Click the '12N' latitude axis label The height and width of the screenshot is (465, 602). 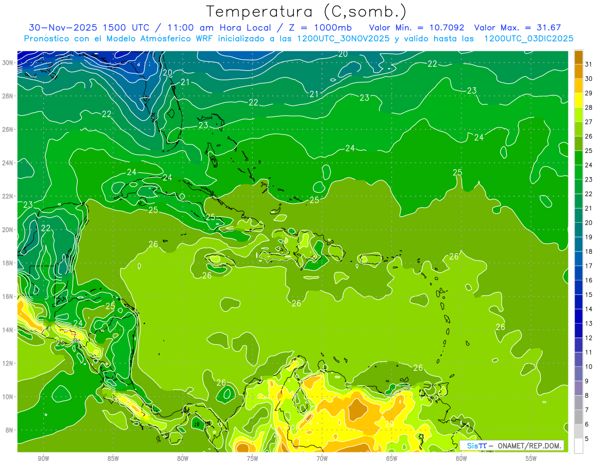8,363
